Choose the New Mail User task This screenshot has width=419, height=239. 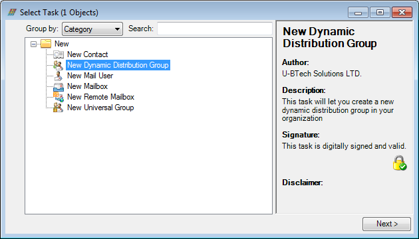click(x=90, y=76)
